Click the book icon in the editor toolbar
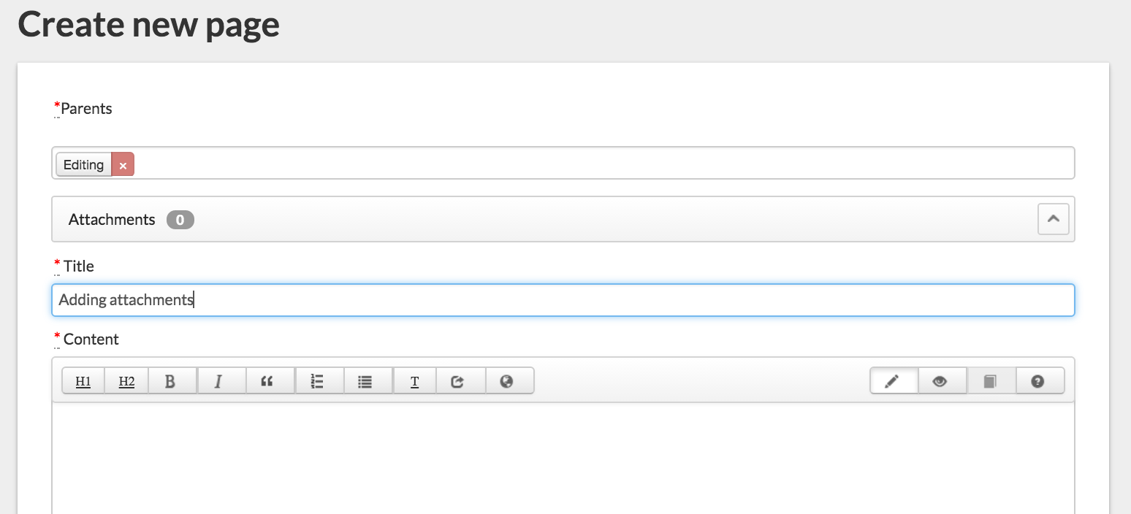1131x514 pixels. [x=991, y=381]
